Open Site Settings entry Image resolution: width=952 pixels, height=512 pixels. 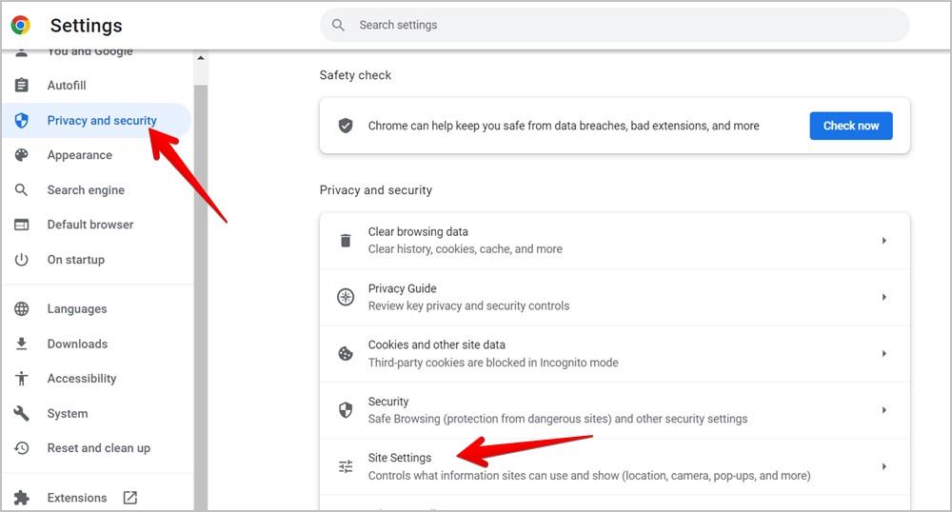tap(614, 466)
